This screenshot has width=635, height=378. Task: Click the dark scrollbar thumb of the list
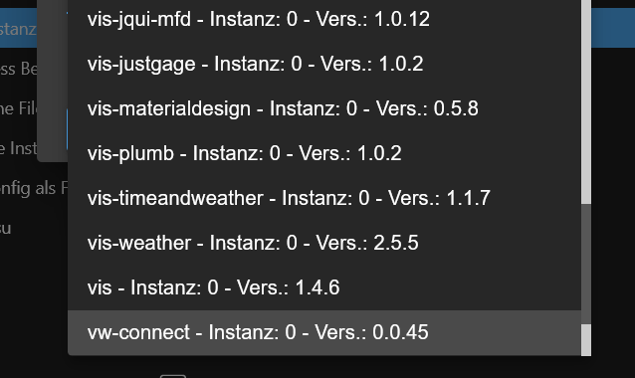586,264
